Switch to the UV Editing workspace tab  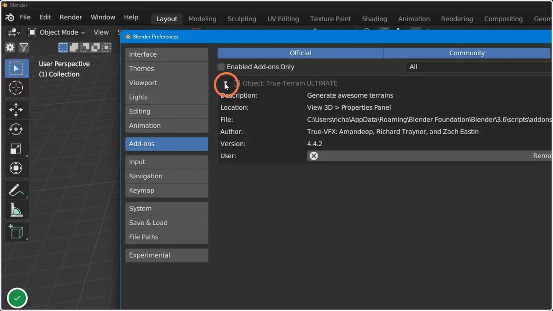283,19
